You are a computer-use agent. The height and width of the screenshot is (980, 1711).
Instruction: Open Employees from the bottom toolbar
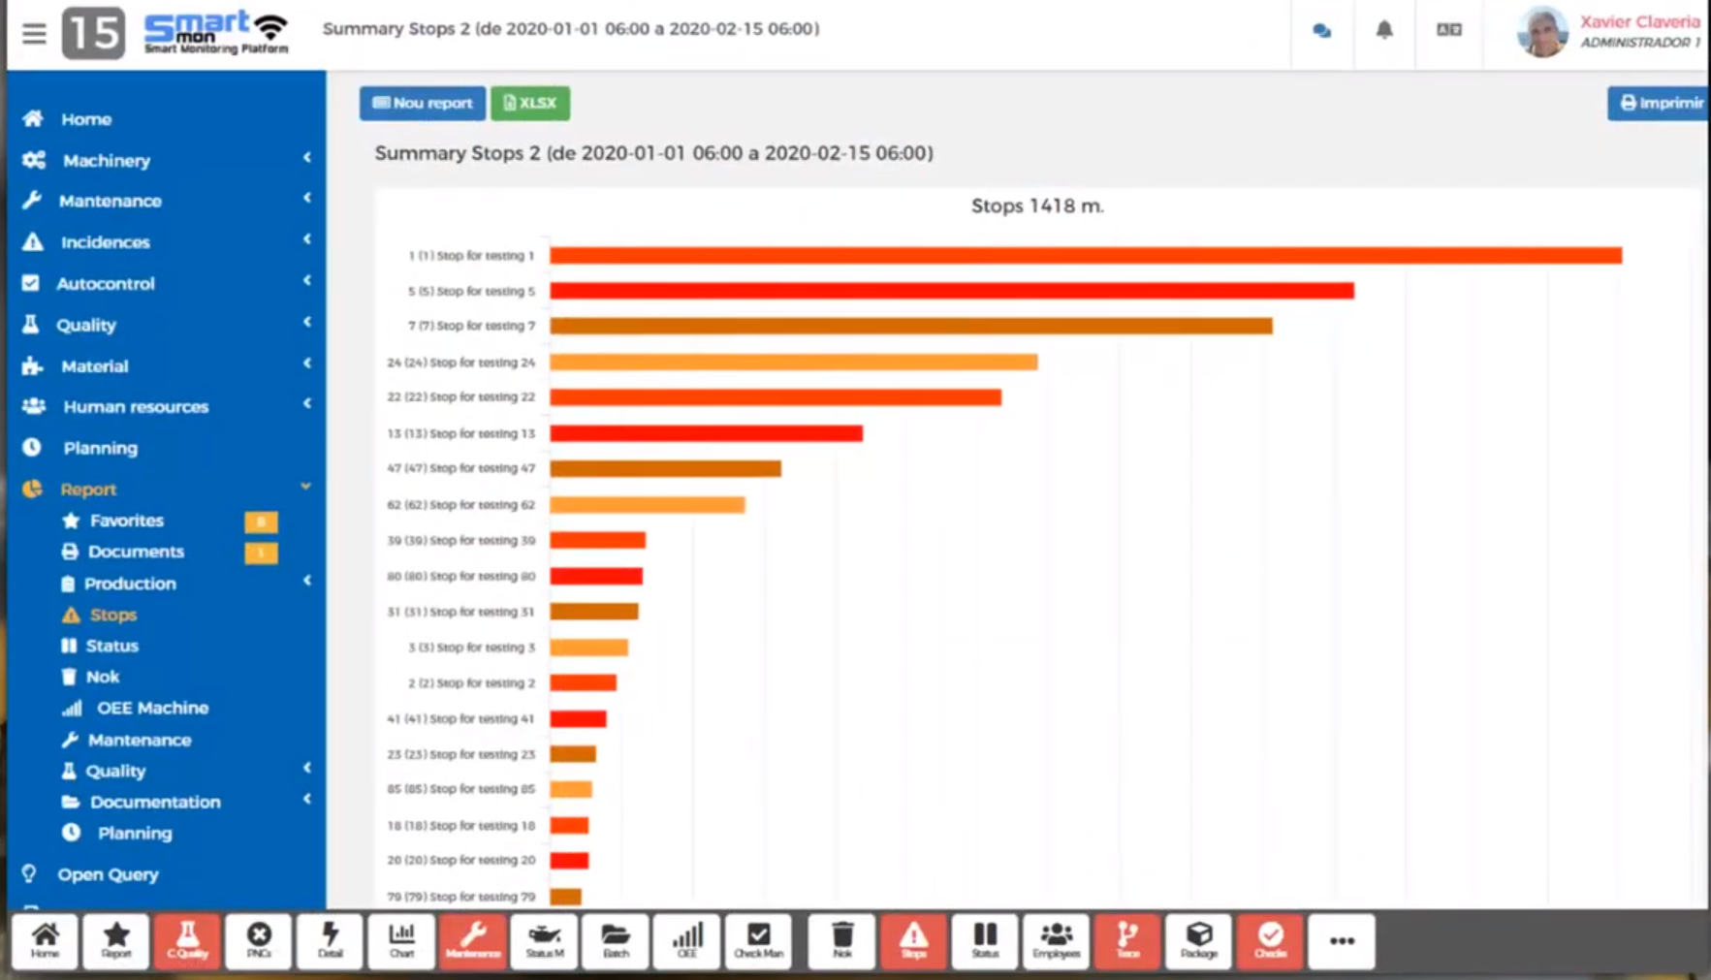1056,939
